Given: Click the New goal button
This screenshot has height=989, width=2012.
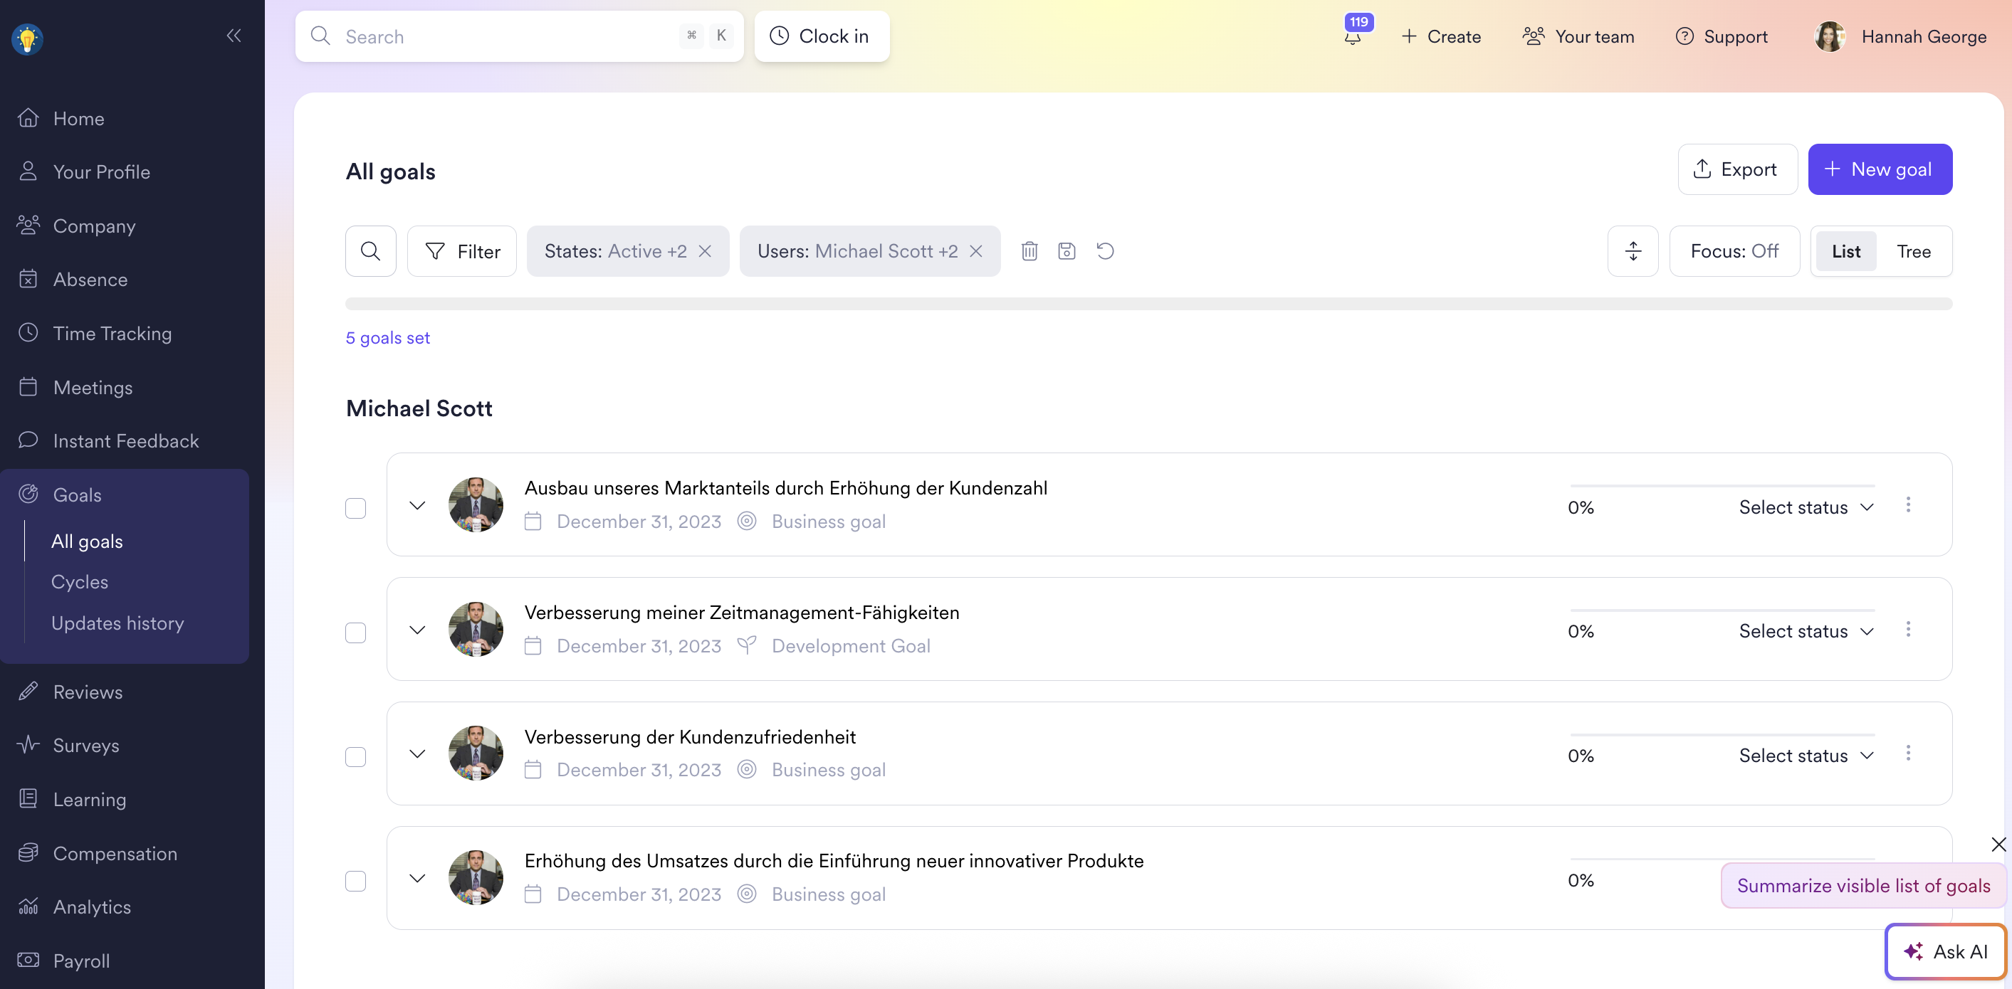Looking at the screenshot, I should coord(1880,169).
